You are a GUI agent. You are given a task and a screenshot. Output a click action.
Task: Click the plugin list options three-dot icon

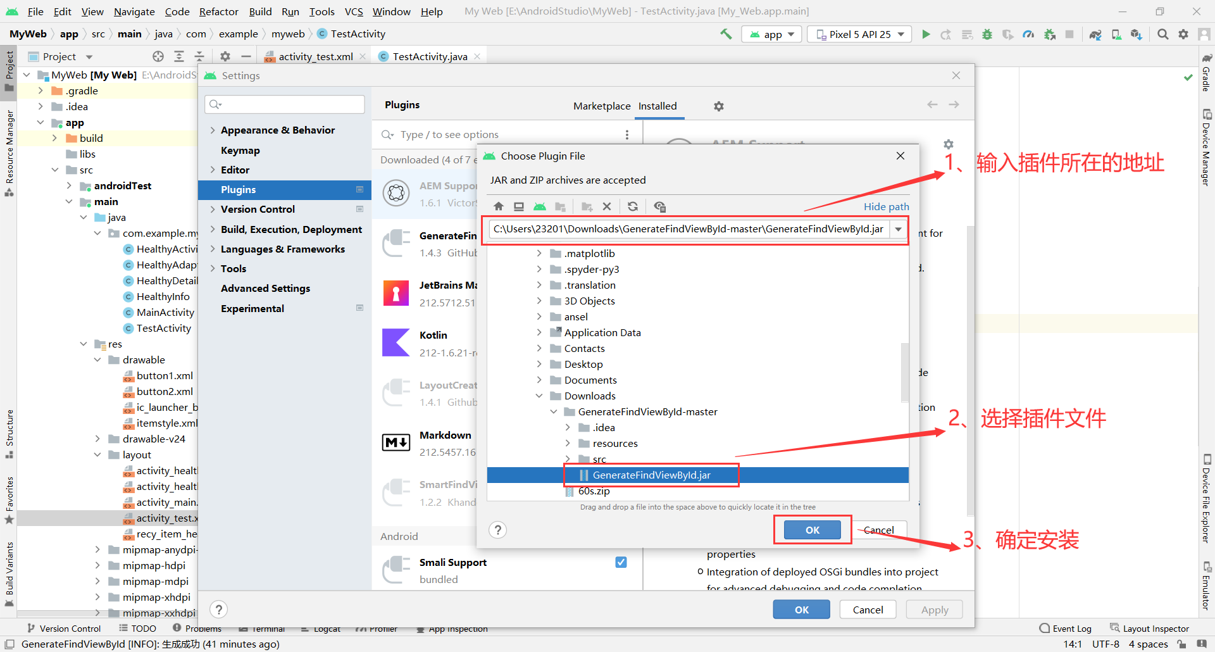[627, 135]
